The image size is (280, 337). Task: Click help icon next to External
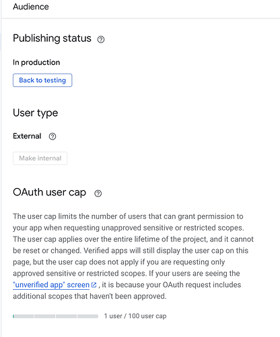[53, 136]
